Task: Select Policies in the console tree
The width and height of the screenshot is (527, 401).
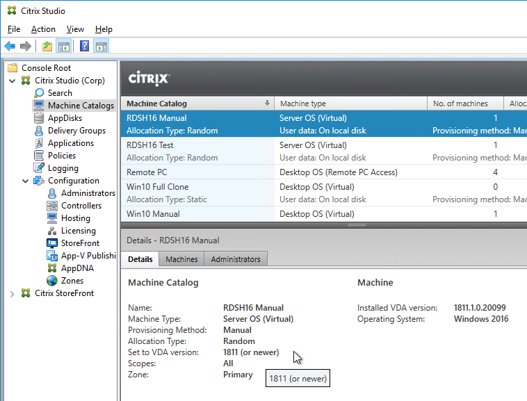Action: coord(62,156)
